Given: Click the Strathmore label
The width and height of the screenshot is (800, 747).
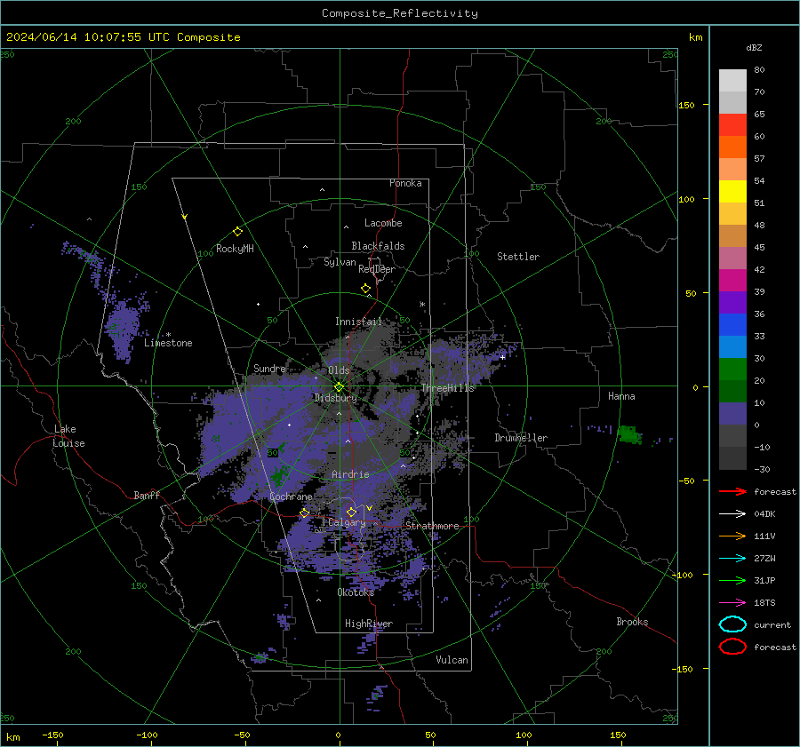Looking at the screenshot, I should pos(432,526).
